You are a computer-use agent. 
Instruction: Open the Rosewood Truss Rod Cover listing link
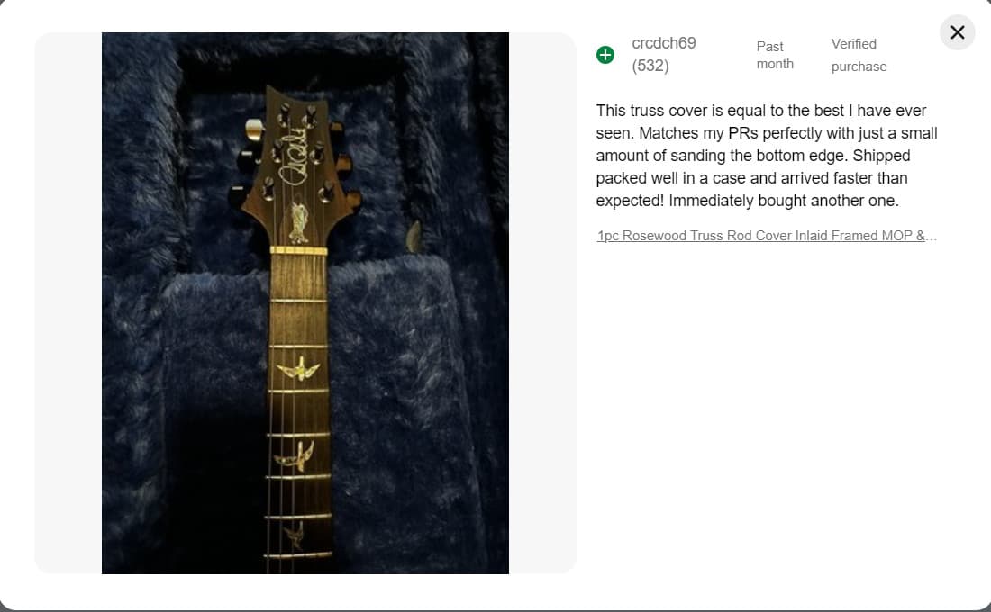coord(766,236)
